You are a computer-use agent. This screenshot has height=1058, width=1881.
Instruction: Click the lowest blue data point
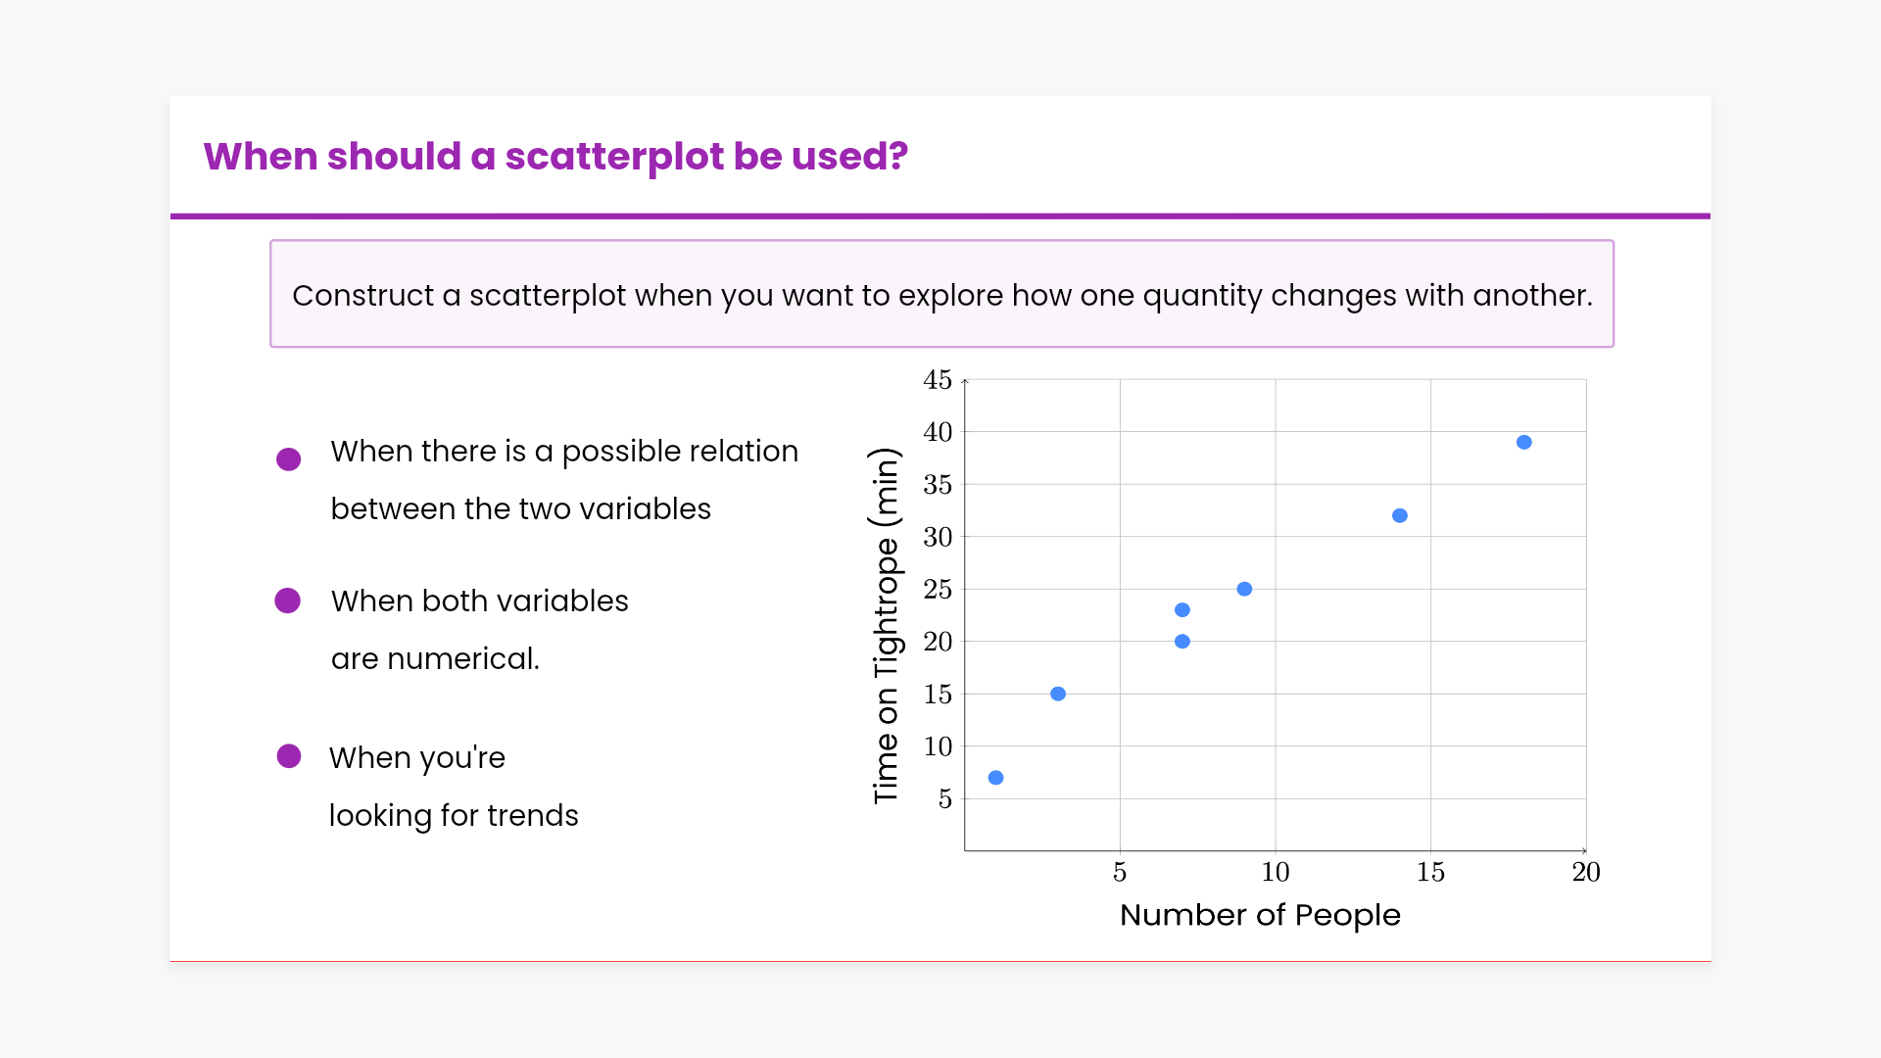tap(995, 778)
